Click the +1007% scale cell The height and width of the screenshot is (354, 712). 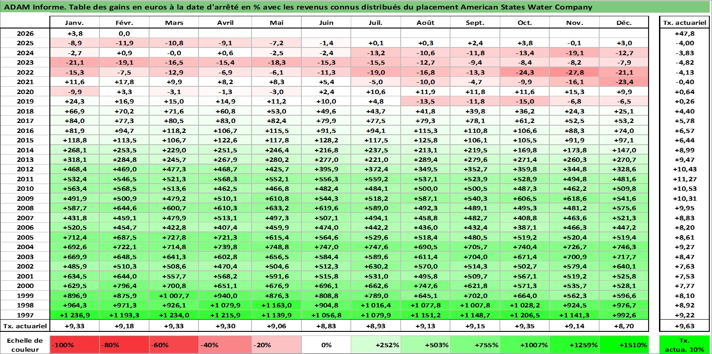tap(525, 345)
